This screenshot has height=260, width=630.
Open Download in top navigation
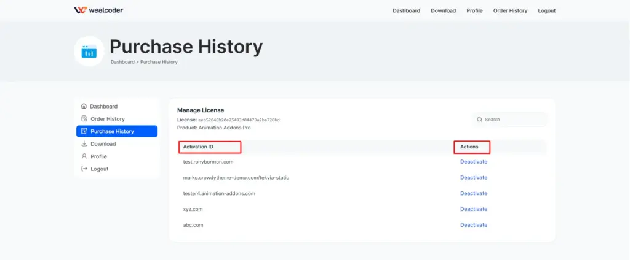coord(443,10)
